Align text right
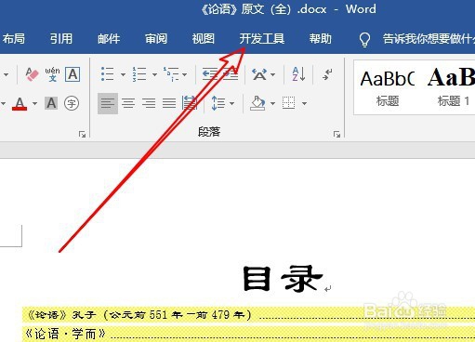 149,103
